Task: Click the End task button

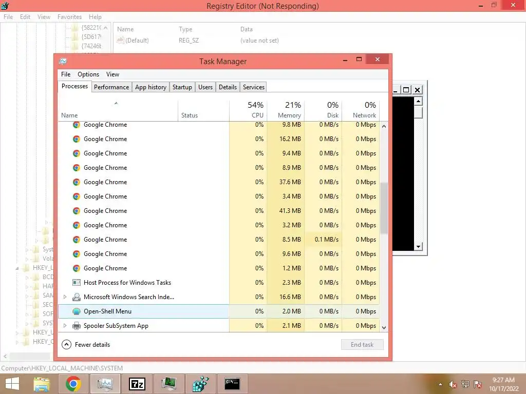Action: [362, 345]
